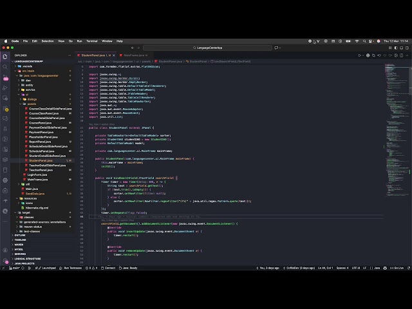Screen dimensions: 412x309
Task: Click Explorer panel more actions ellipsis
Action: [70, 55]
